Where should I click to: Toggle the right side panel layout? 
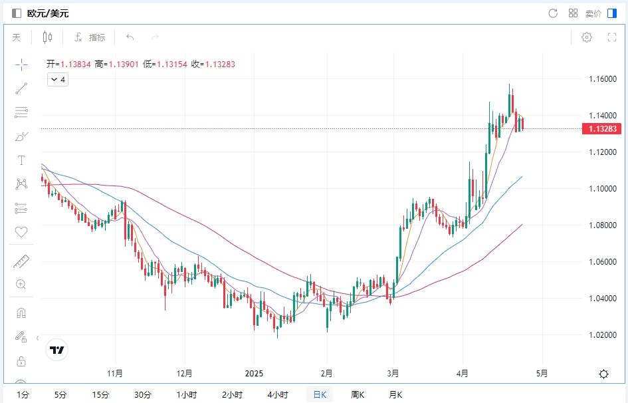tap(612, 13)
